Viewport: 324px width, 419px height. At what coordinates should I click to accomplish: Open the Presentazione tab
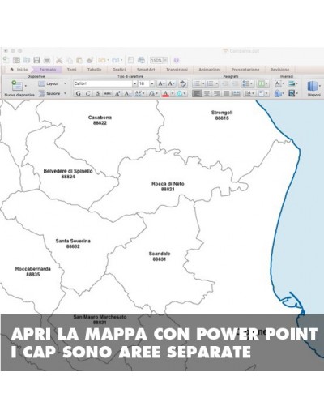click(x=245, y=70)
